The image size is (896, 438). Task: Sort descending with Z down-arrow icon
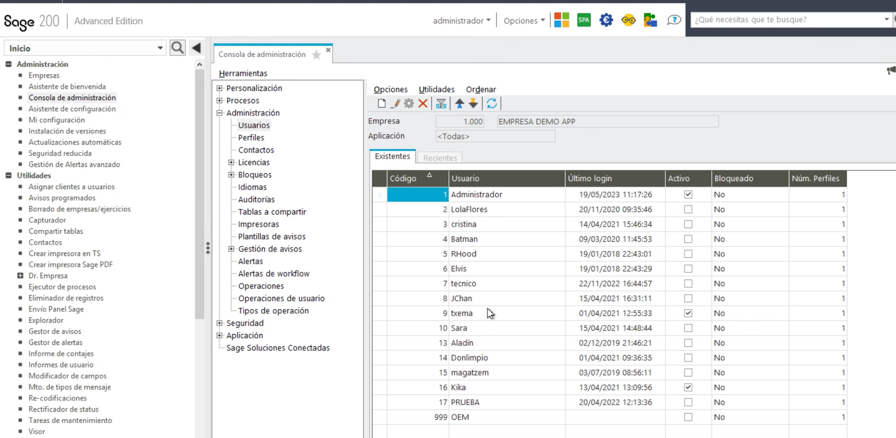pos(473,104)
